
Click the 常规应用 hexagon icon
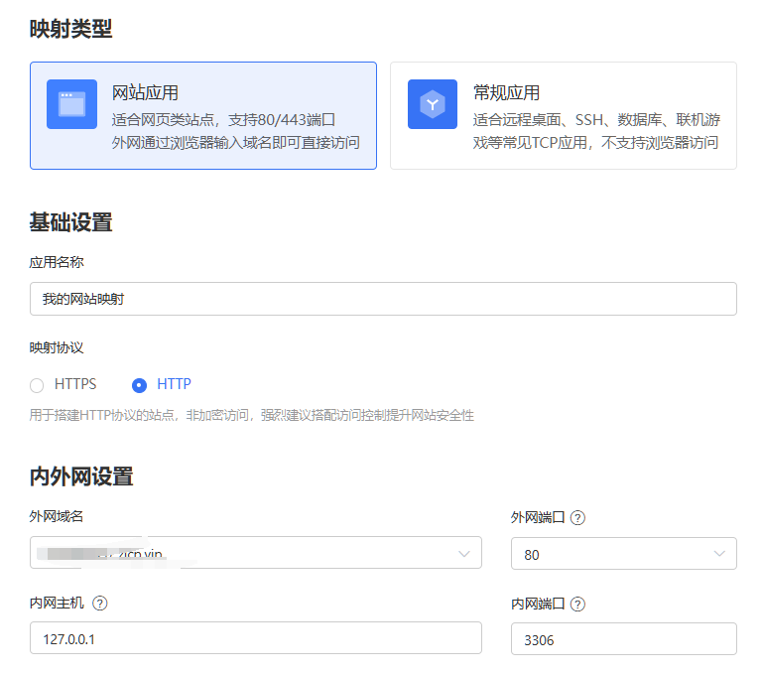tap(433, 104)
